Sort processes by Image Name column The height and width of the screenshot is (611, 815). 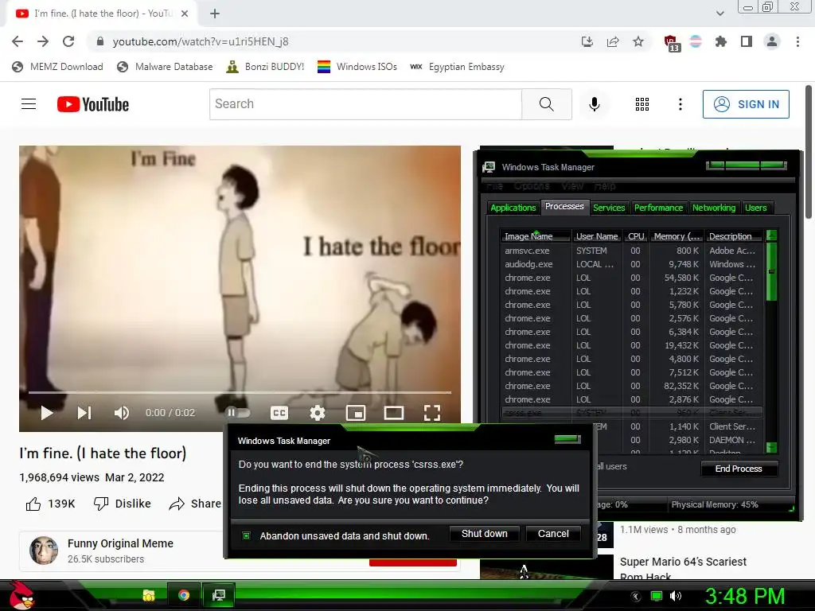click(x=536, y=236)
